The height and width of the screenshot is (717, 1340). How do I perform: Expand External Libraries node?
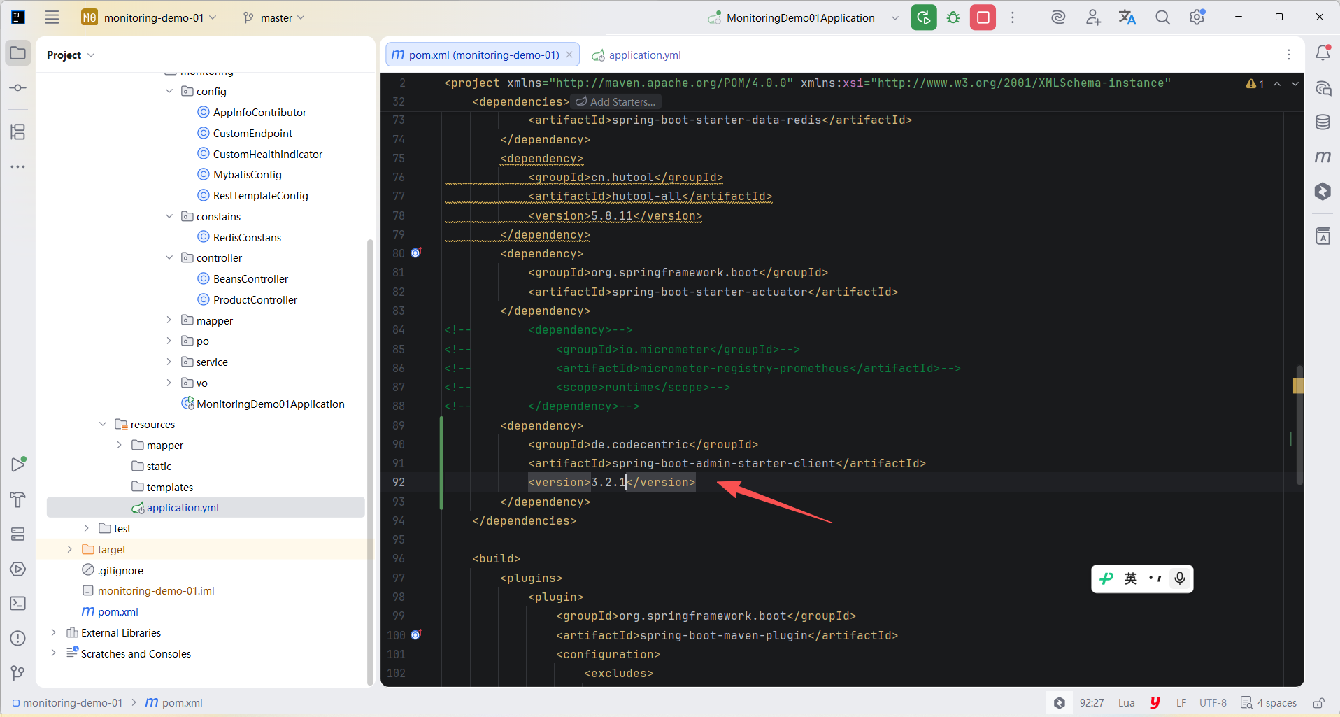(x=53, y=632)
